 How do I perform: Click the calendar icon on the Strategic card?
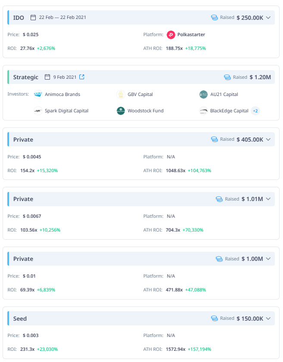click(x=48, y=77)
